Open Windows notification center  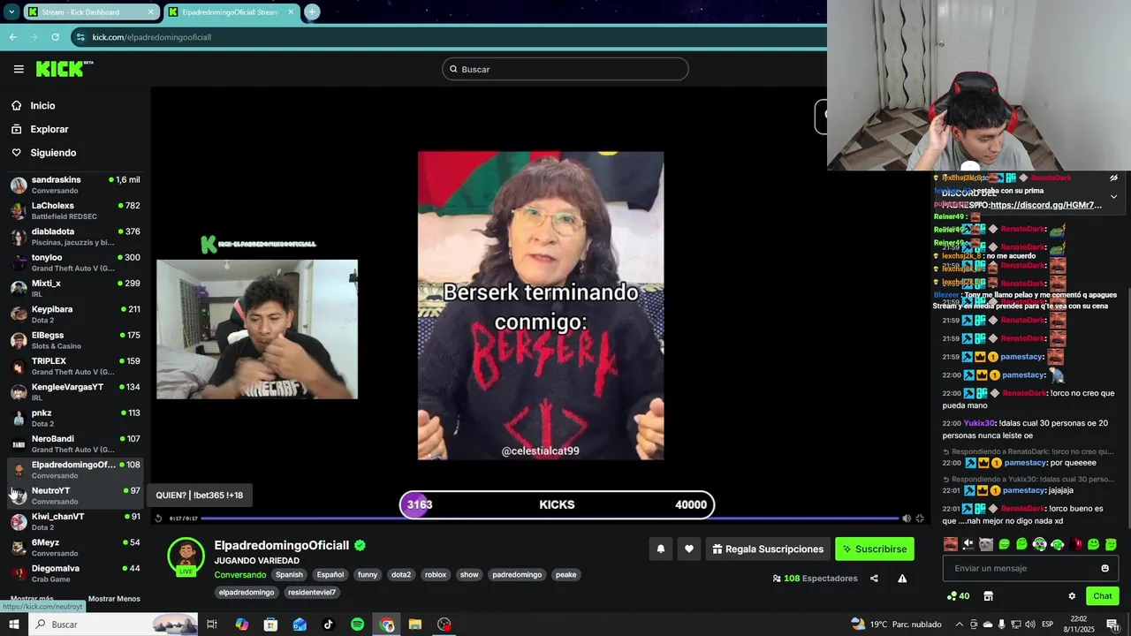(x=1112, y=625)
